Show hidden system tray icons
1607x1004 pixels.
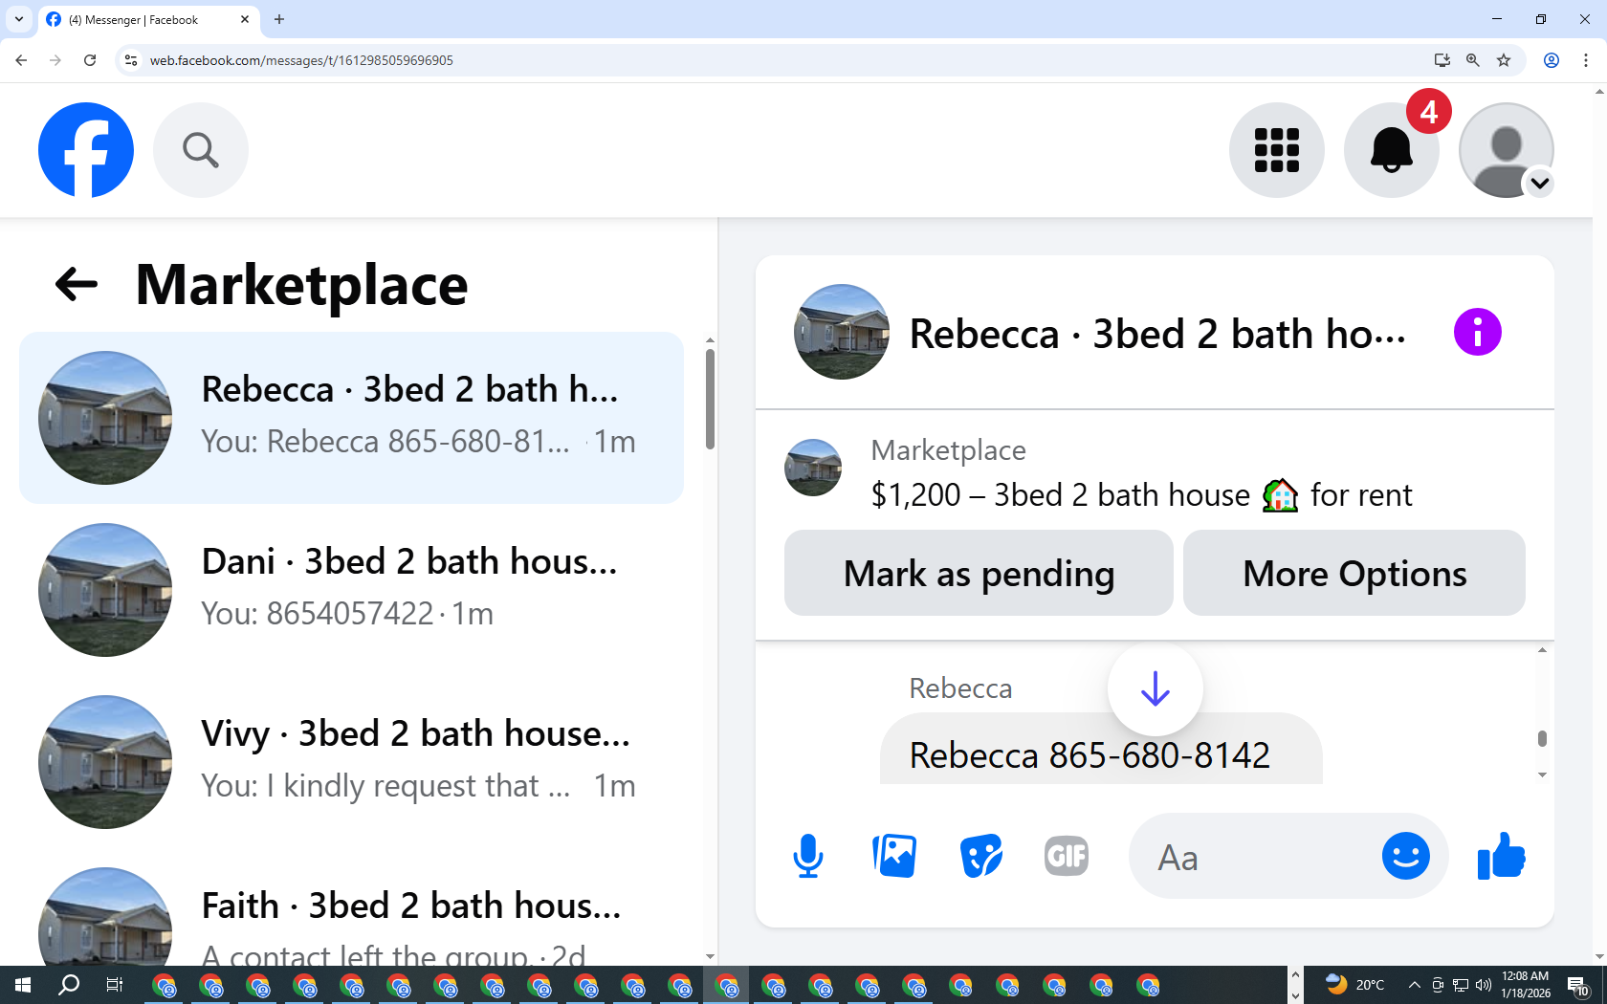pyautogui.click(x=1414, y=985)
